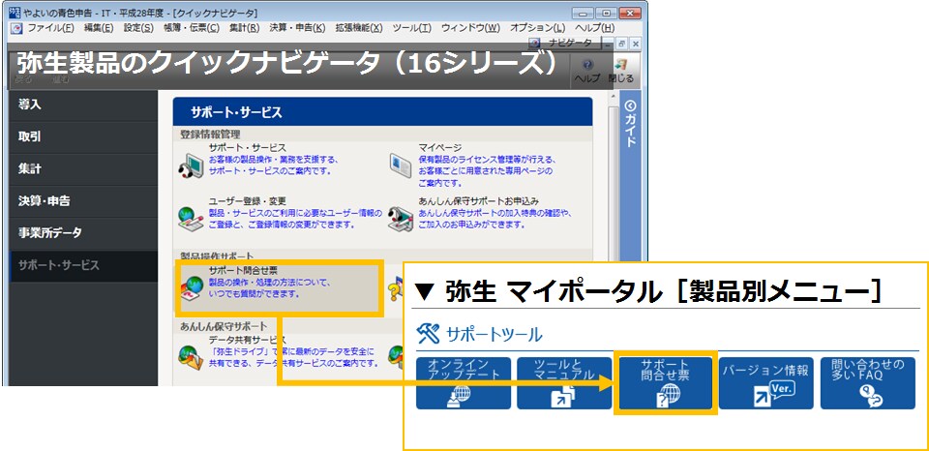The height and width of the screenshot is (451, 929).
Task: Open the ツール(T) menu
Action: coord(412,28)
